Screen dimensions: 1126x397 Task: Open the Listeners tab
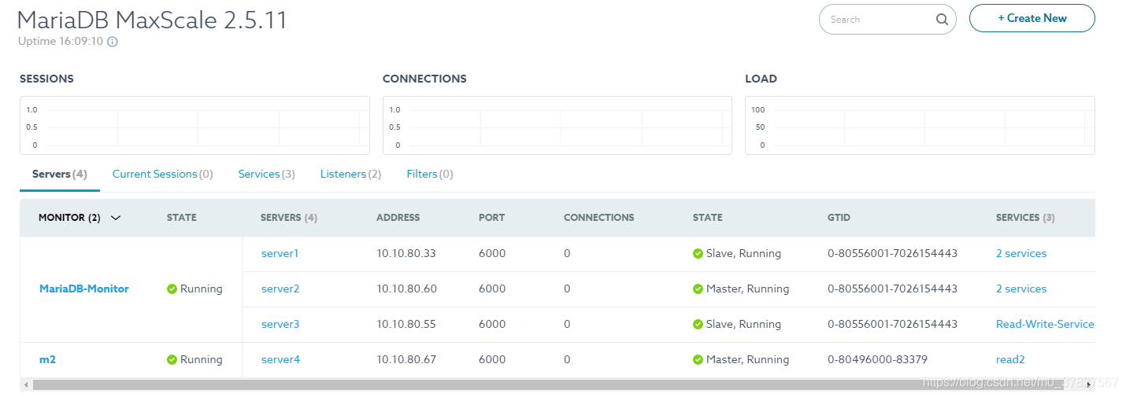(x=351, y=174)
